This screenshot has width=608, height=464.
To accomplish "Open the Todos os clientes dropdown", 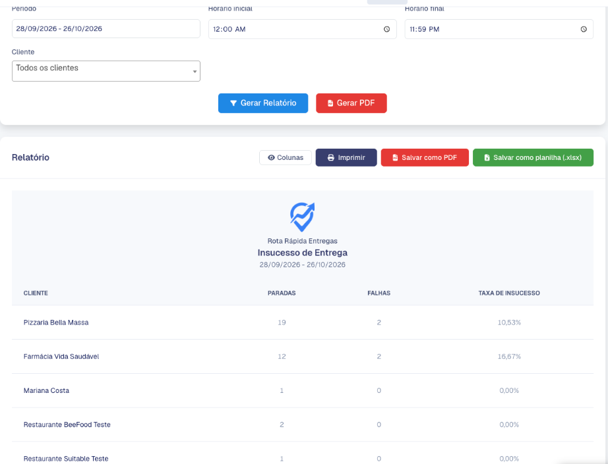I will tap(106, 71).
